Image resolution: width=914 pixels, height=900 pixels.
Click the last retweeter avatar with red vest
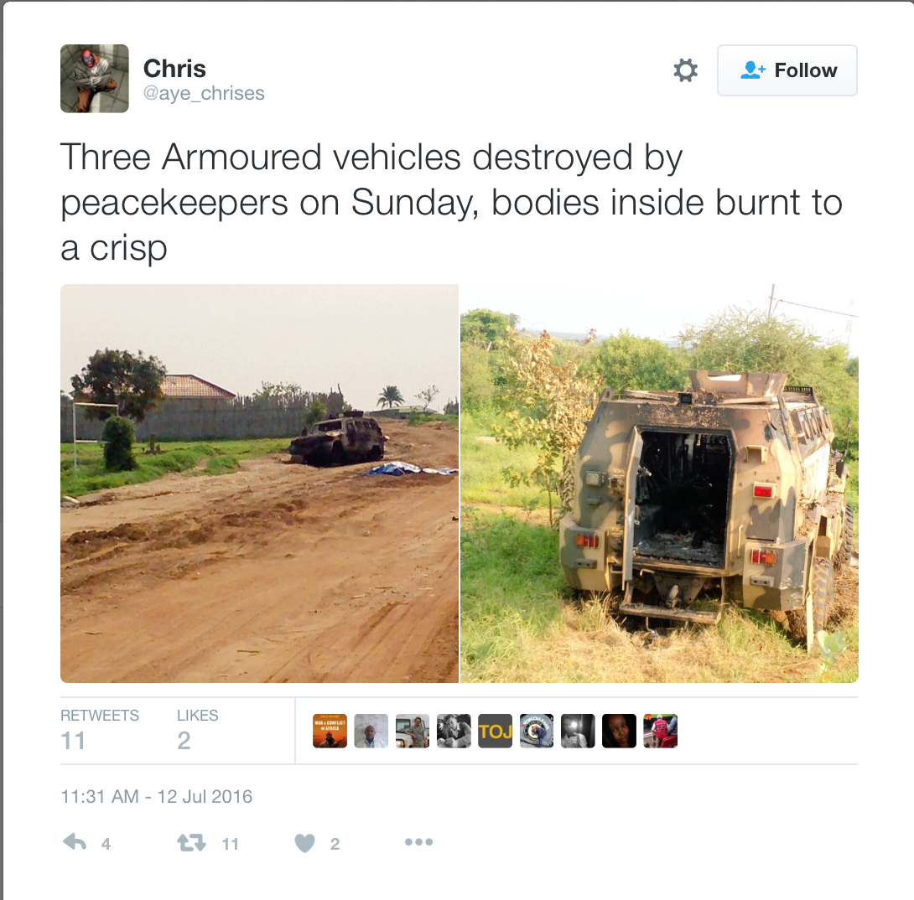pyautogui.click(x=661, y=731)
